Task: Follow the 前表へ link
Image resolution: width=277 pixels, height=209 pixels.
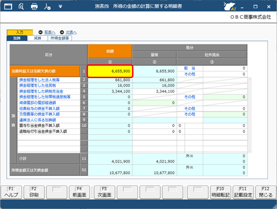Action: [50, 32]
